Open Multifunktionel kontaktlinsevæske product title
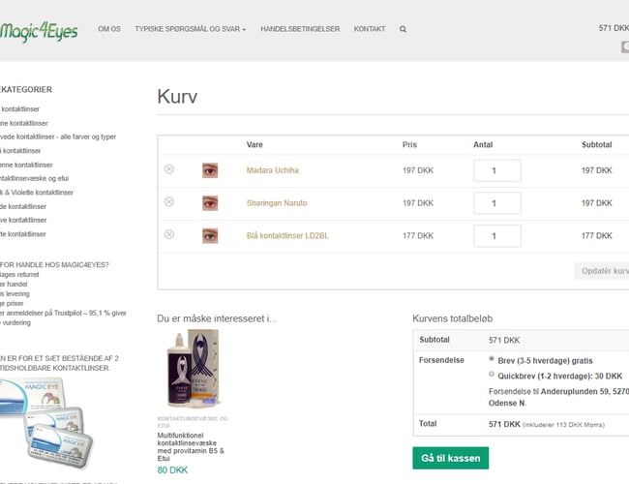Screen dimensions: 629x484 [x=191, y=446]
